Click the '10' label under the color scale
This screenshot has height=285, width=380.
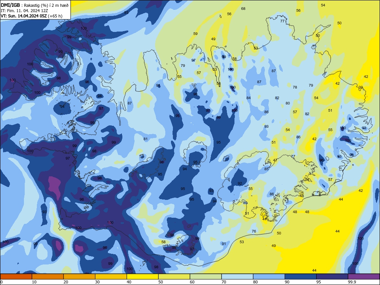click(34, 282)
